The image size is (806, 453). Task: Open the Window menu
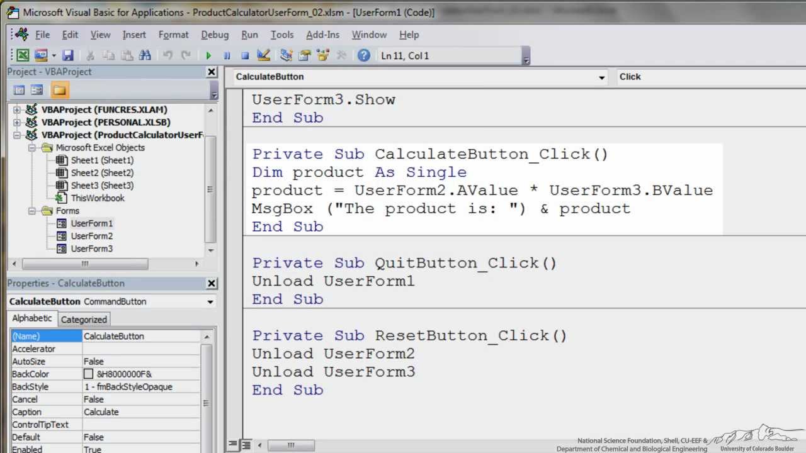[x=369, y=35]
